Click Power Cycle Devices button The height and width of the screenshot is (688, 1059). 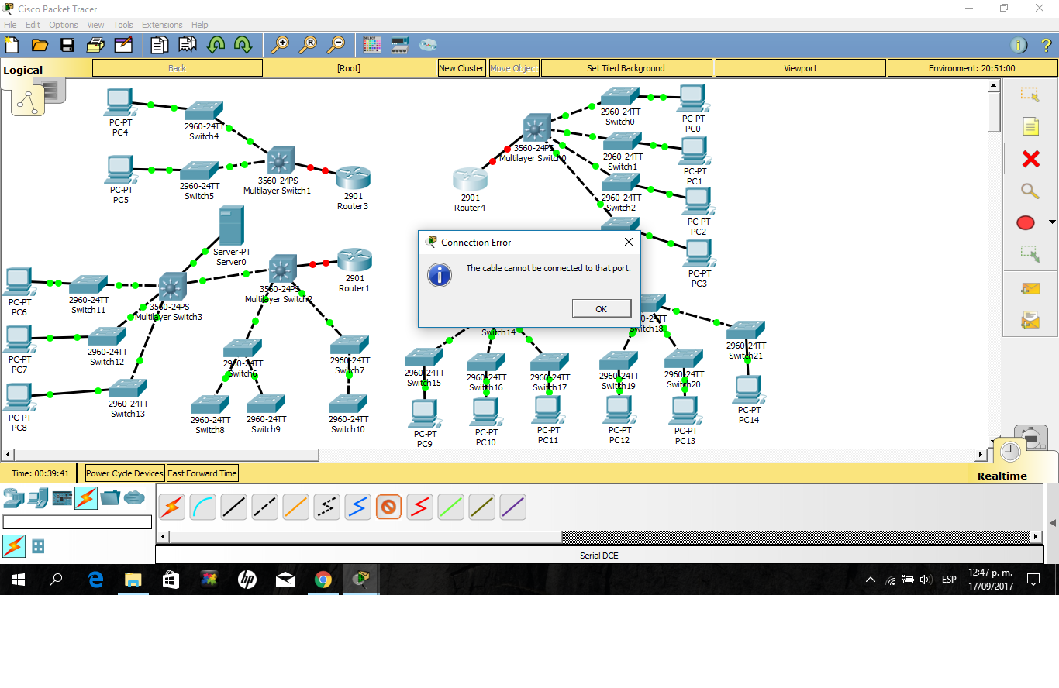125,473
